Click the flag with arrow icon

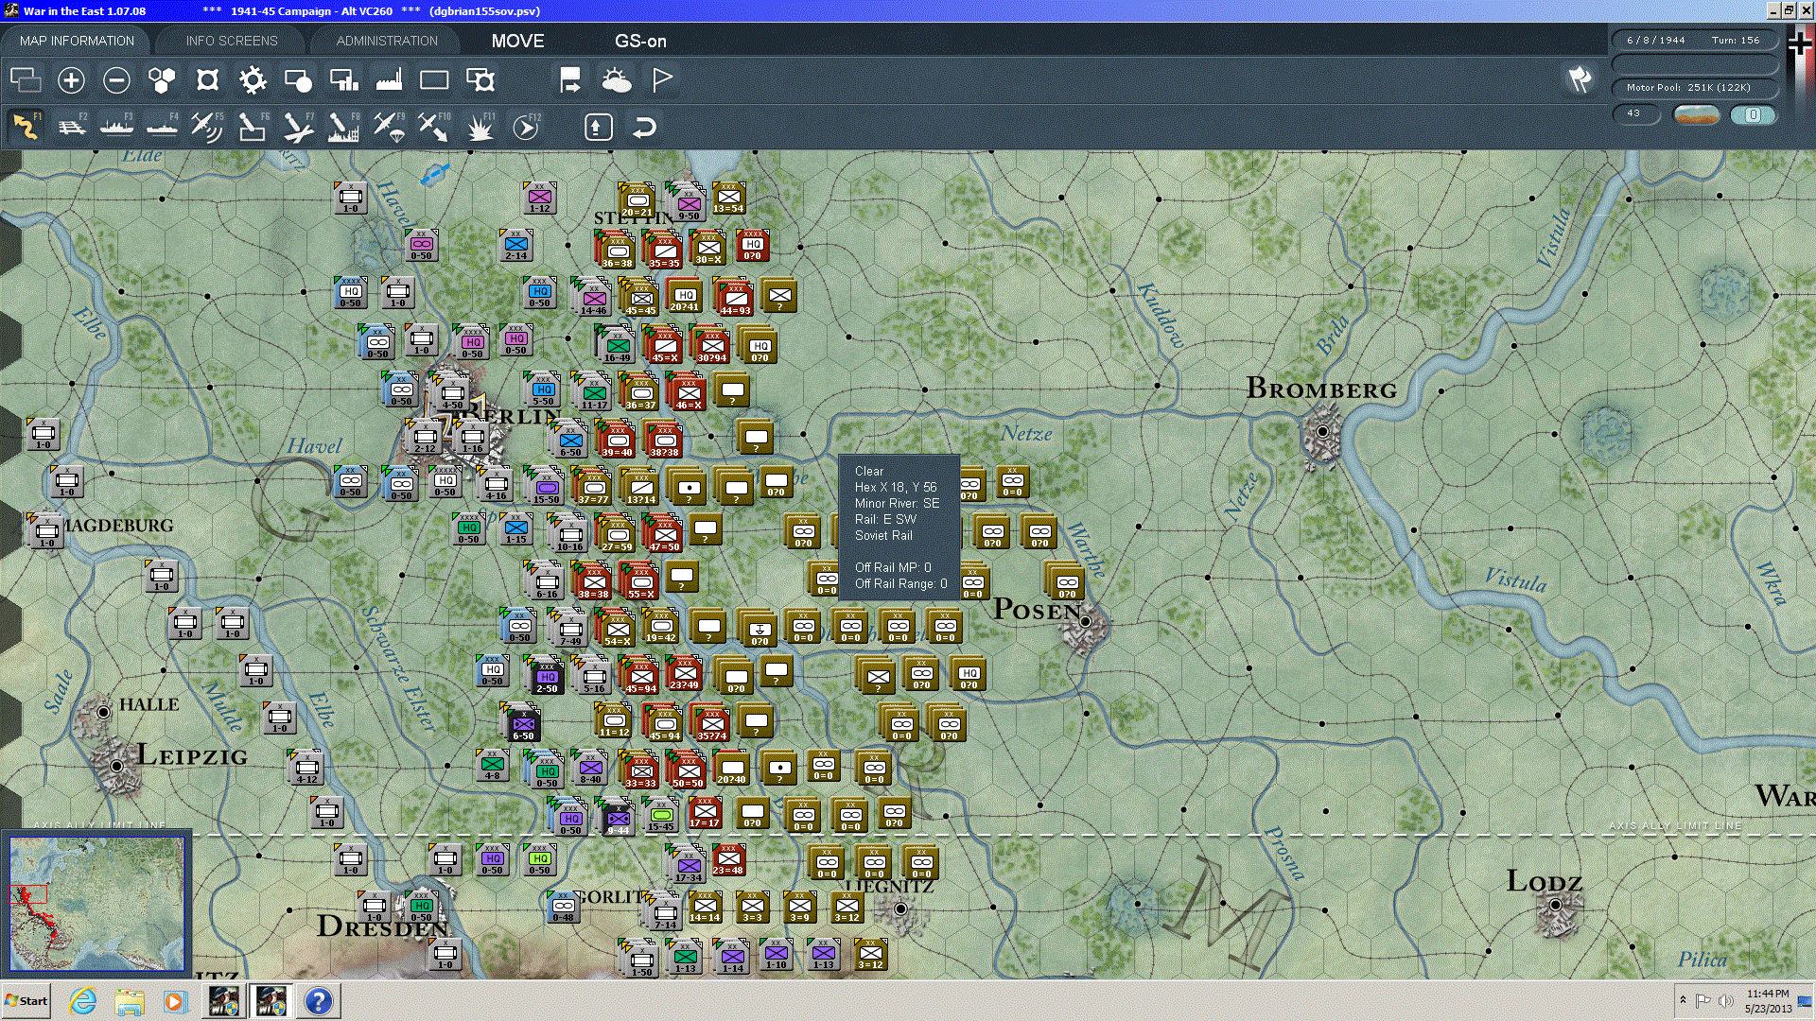(570, 80)
